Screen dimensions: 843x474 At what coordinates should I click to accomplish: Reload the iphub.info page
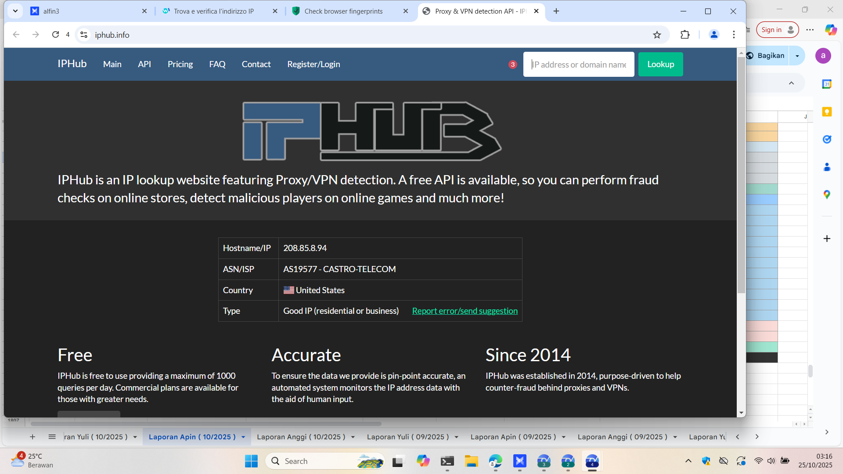point(55,35)
